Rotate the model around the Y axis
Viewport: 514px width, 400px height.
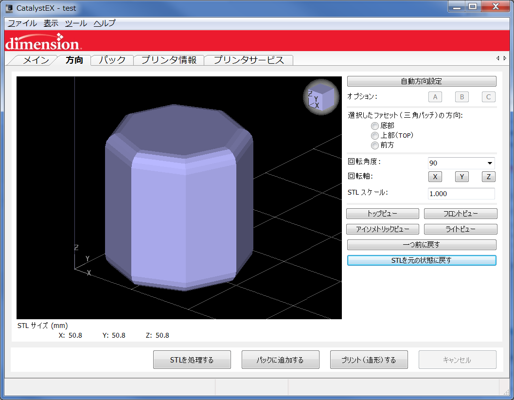(461, 177)
